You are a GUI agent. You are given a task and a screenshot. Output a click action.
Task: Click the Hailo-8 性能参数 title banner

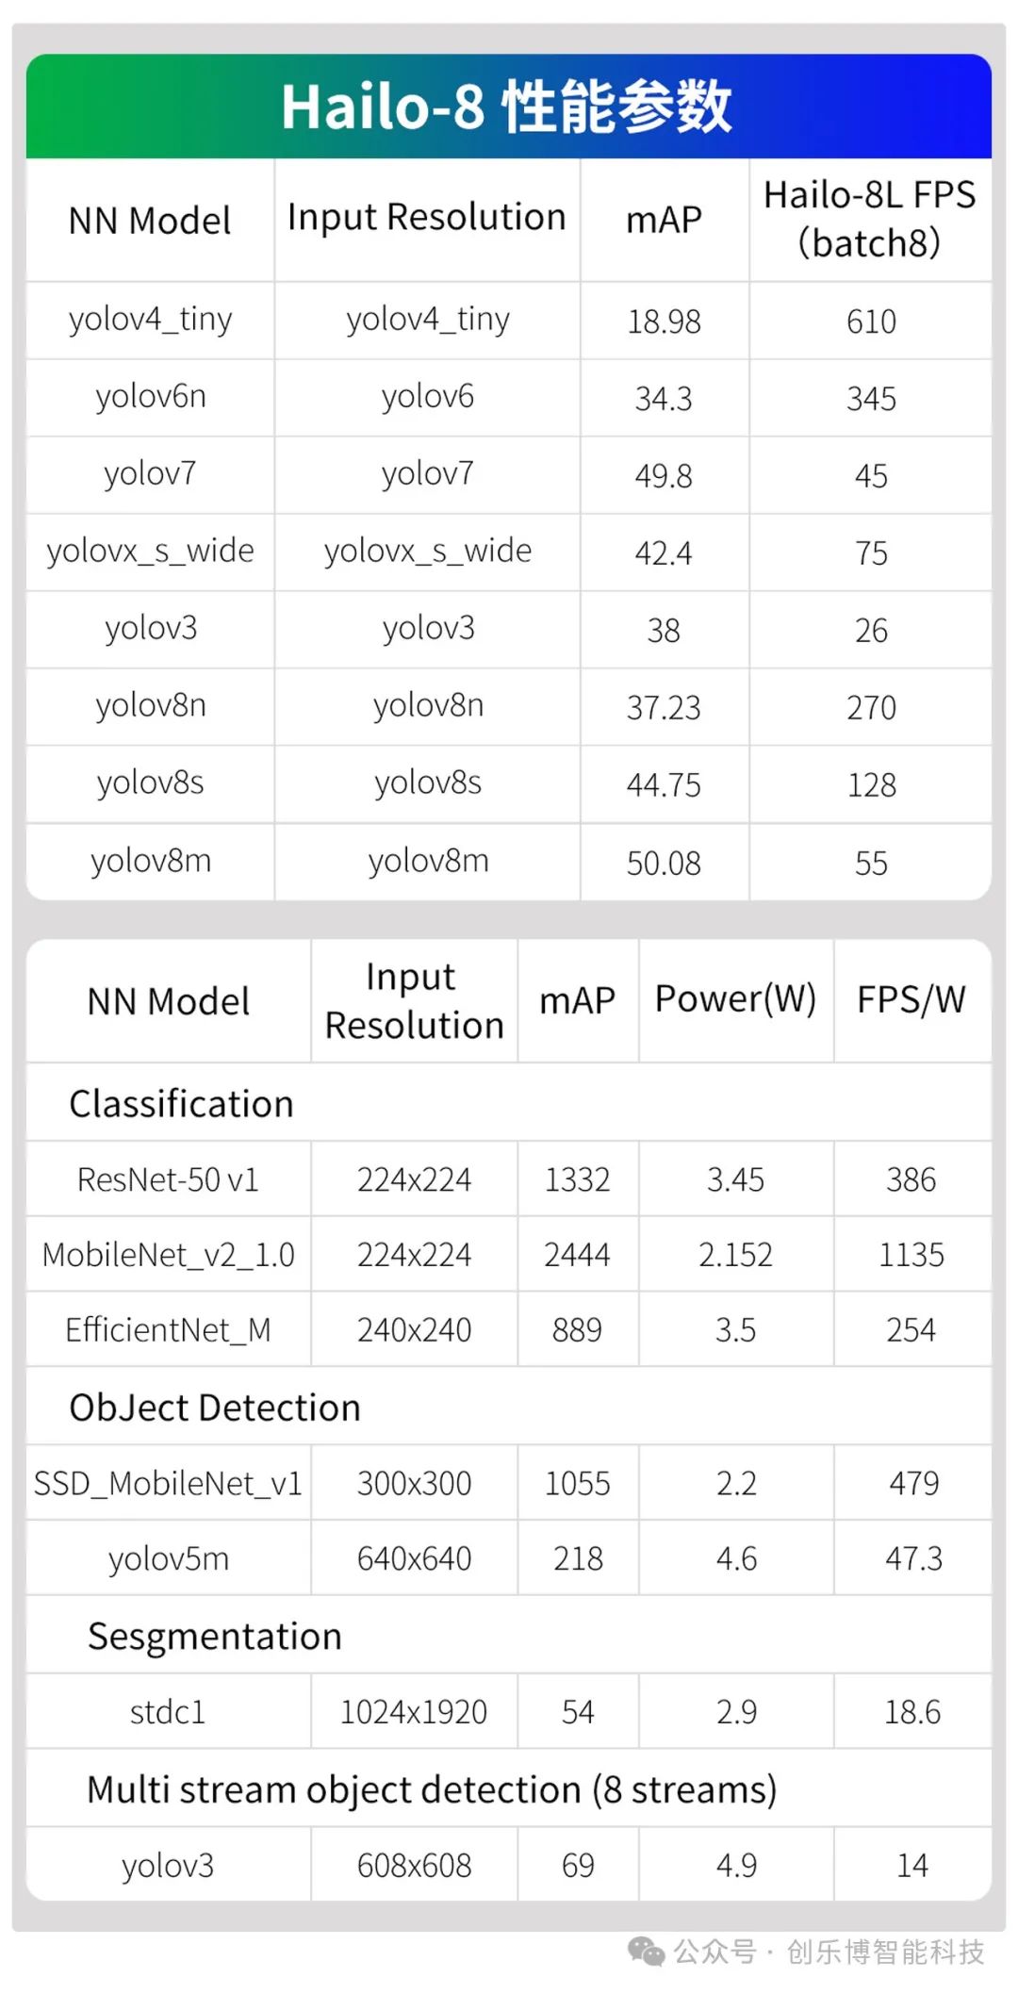click(509, 106)
